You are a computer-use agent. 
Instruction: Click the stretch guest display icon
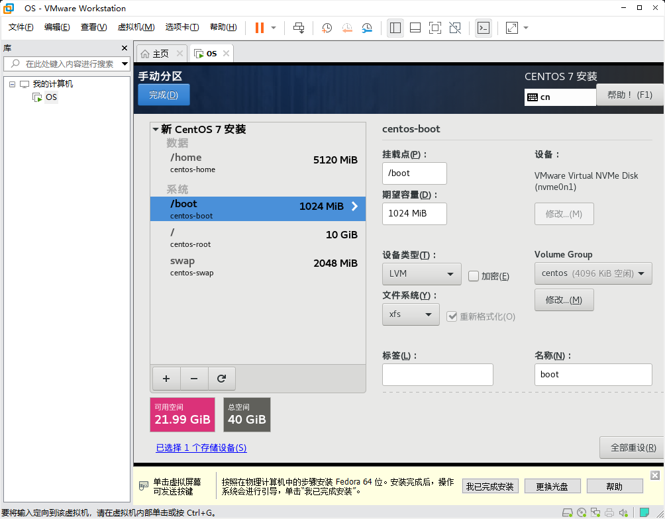(512, 28)
